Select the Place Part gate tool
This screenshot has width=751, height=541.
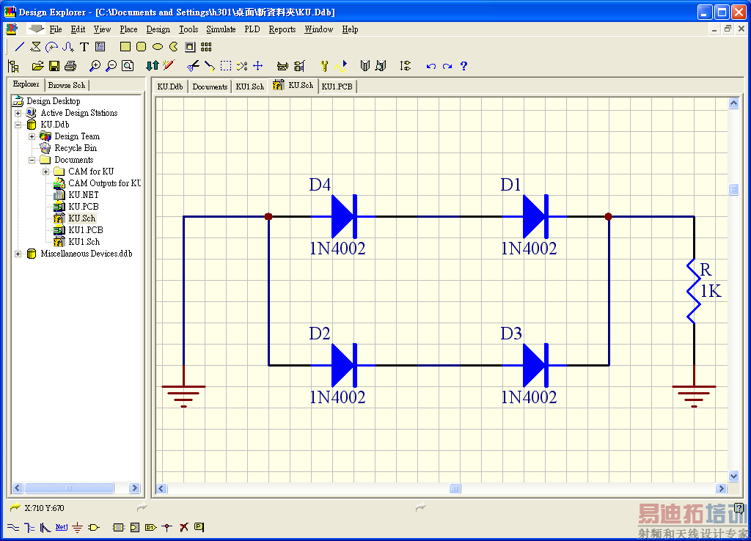pyautogui.click(x=94, y=528)
